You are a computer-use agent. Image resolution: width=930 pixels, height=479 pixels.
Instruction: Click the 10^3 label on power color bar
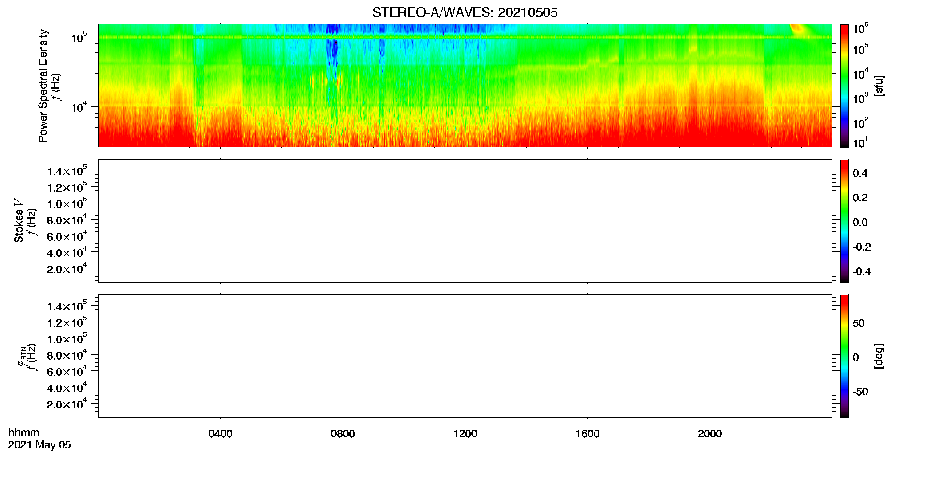click(x=860, y=98)
